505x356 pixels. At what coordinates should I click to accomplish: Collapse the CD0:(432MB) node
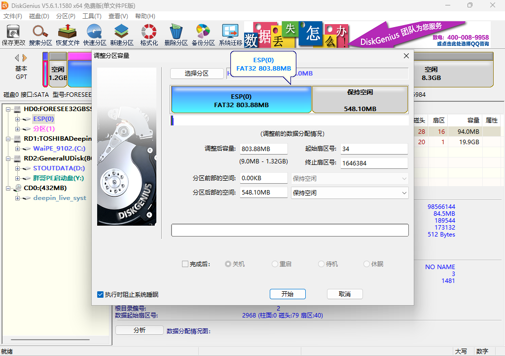coord(8,188)
